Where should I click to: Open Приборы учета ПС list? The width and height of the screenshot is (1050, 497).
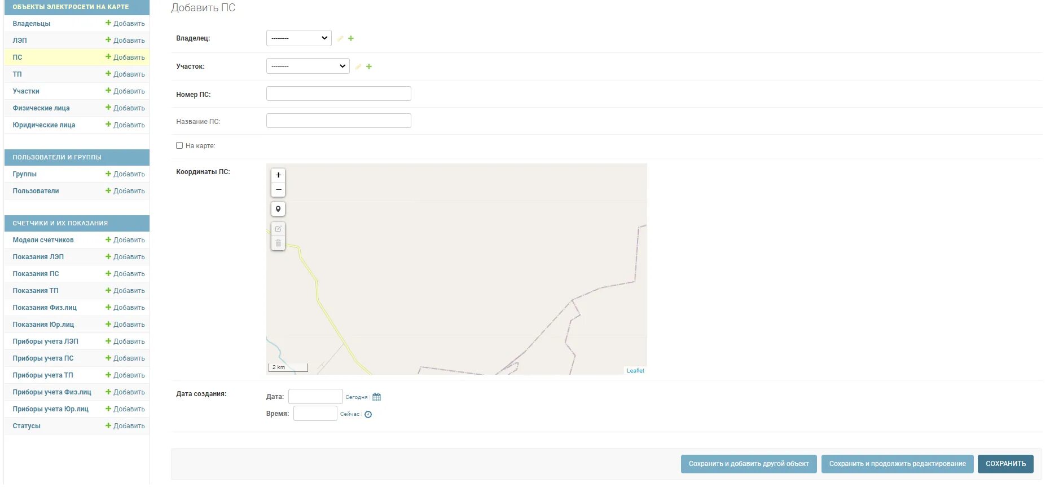point(43,358)
